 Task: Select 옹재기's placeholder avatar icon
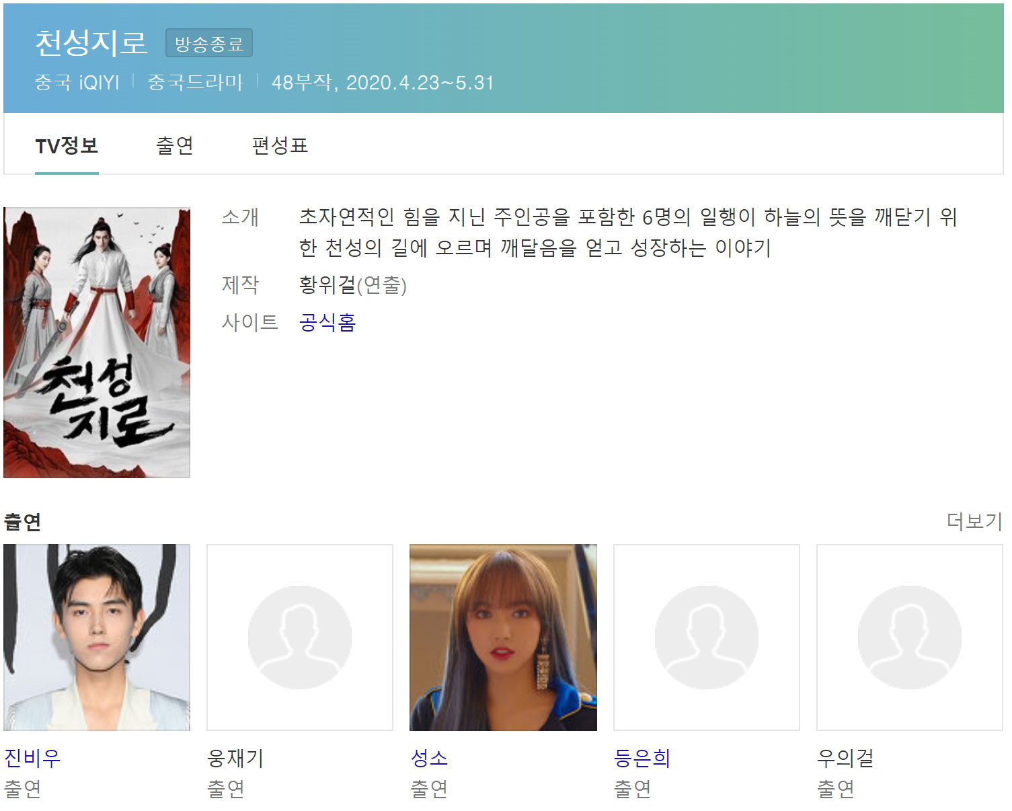pos(300,638)
